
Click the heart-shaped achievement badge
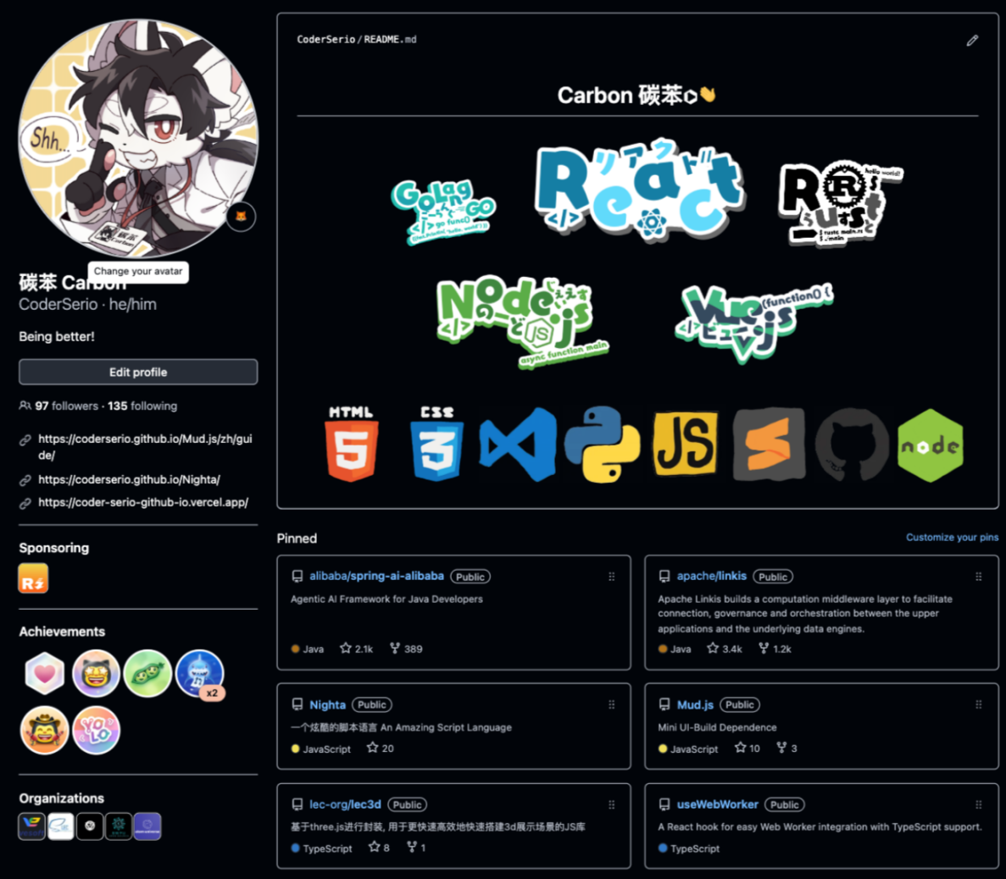44,674
